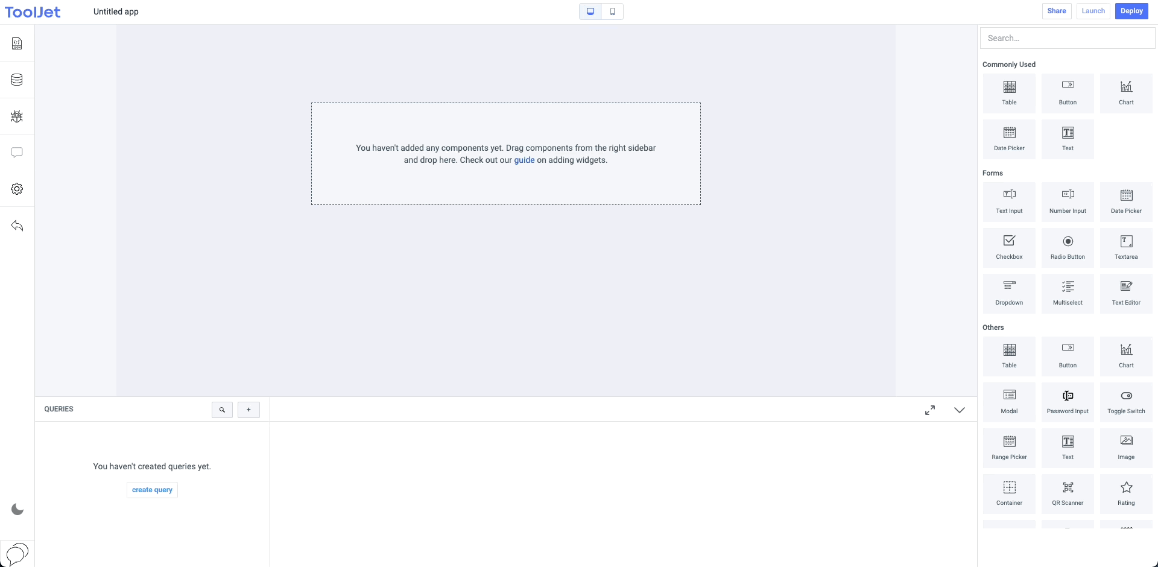Open the datasources database icon
The height and width of the screenshot is (567, 1158).
click(x=17, y=80)
